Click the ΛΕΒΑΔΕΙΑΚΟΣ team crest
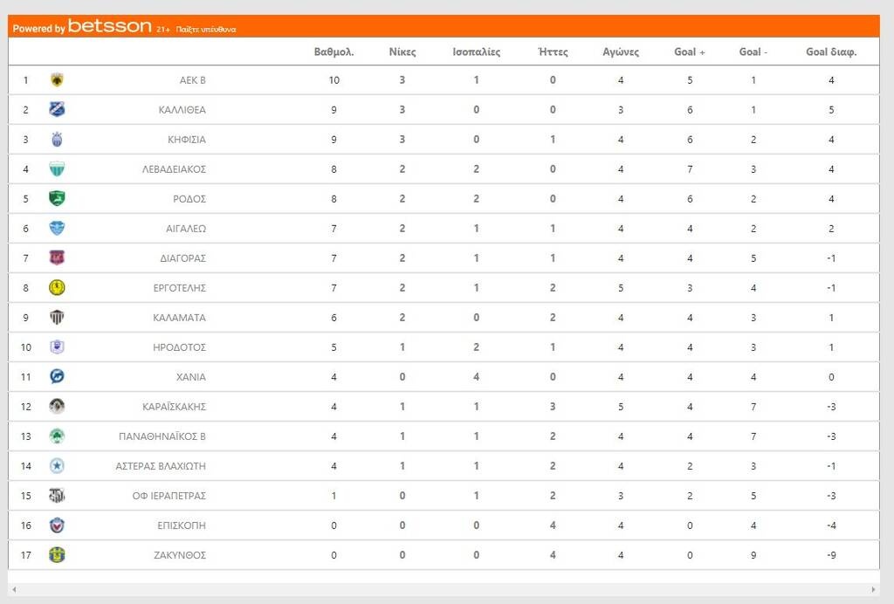The width and height of the screenshot is (894, 604). pyautogui.click(x=57, y=168)
